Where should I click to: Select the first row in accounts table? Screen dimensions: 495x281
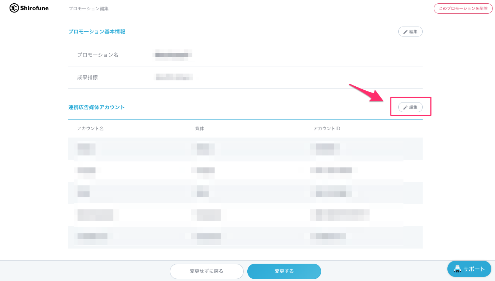point(245,149)
